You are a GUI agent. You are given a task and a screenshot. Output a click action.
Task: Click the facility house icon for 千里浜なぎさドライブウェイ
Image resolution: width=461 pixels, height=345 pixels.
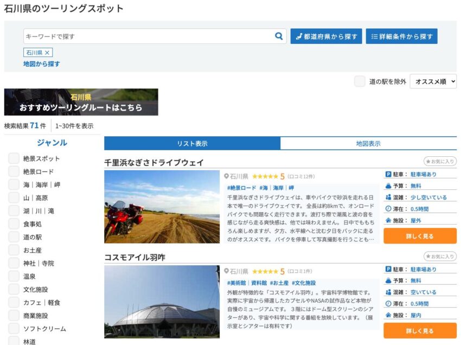click(x=388, y=220)
